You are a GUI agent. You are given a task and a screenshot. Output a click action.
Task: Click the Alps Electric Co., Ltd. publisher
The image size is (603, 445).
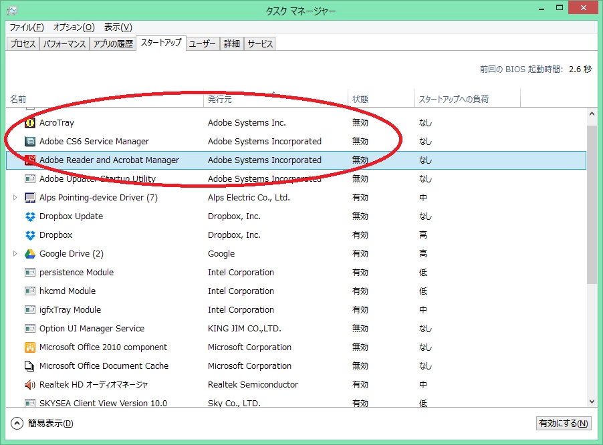point(249,198)
